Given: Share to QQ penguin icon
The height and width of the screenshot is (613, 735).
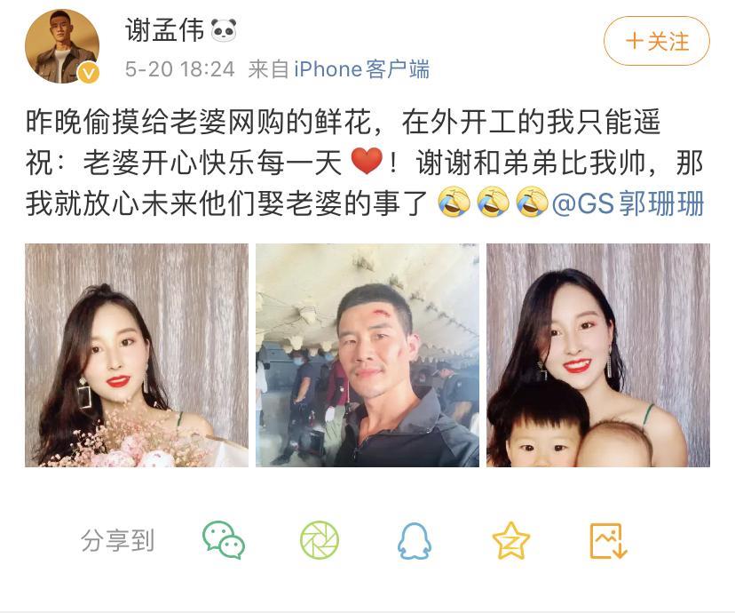Looking at the screenshot, I should click(x=415, y=541).
